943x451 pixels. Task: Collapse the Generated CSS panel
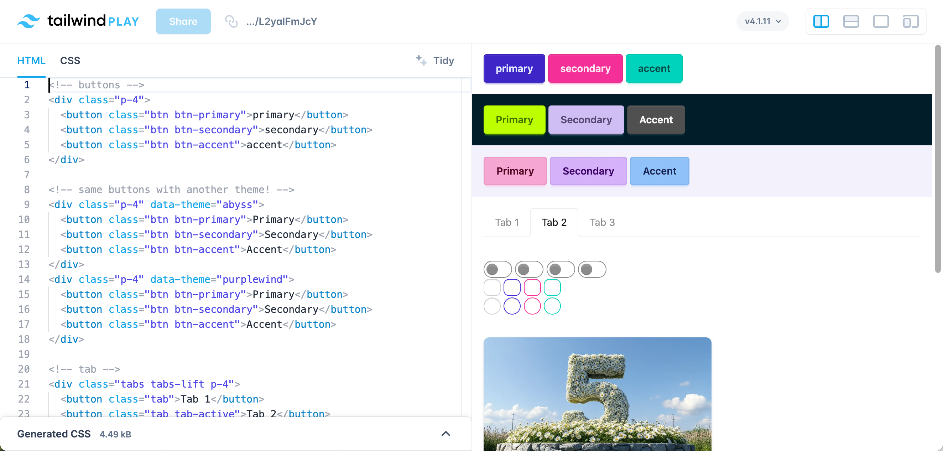pos(446,434)
